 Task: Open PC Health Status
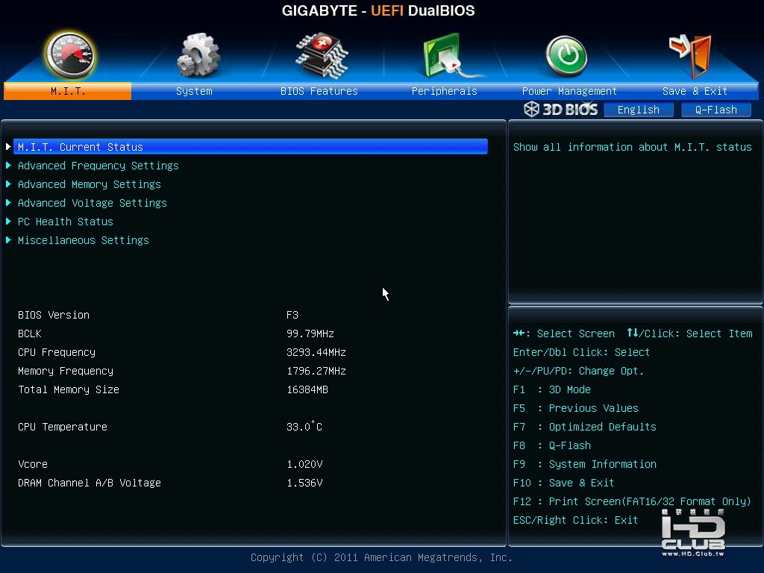[x=66, y=222]
